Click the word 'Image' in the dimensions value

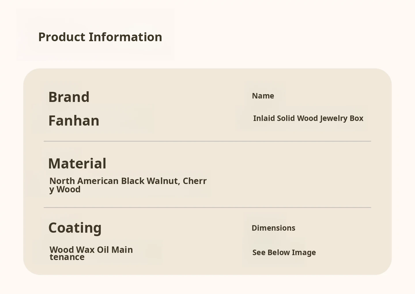[x=304, y=253]
